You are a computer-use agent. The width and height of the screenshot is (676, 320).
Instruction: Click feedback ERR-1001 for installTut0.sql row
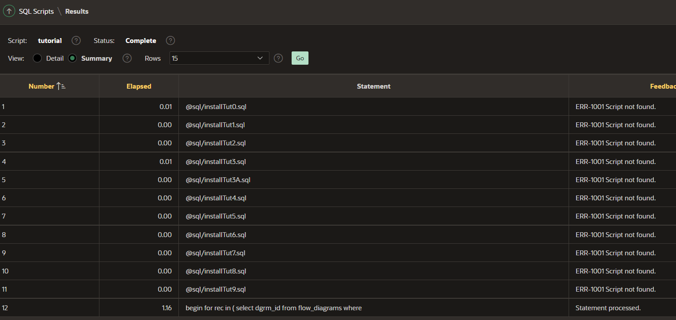pyautogui.click(x=616, y=107)
